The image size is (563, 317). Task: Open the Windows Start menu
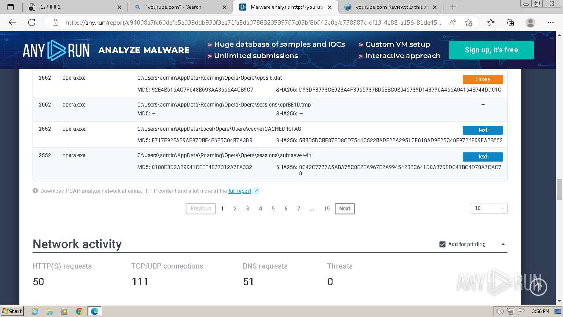point(12,311)
